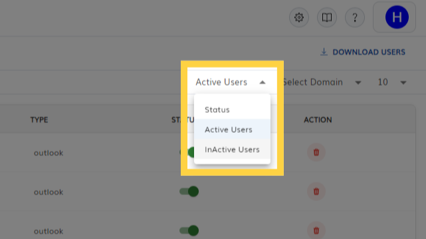Collapse the Active Users dropdown

coord(263,82)
